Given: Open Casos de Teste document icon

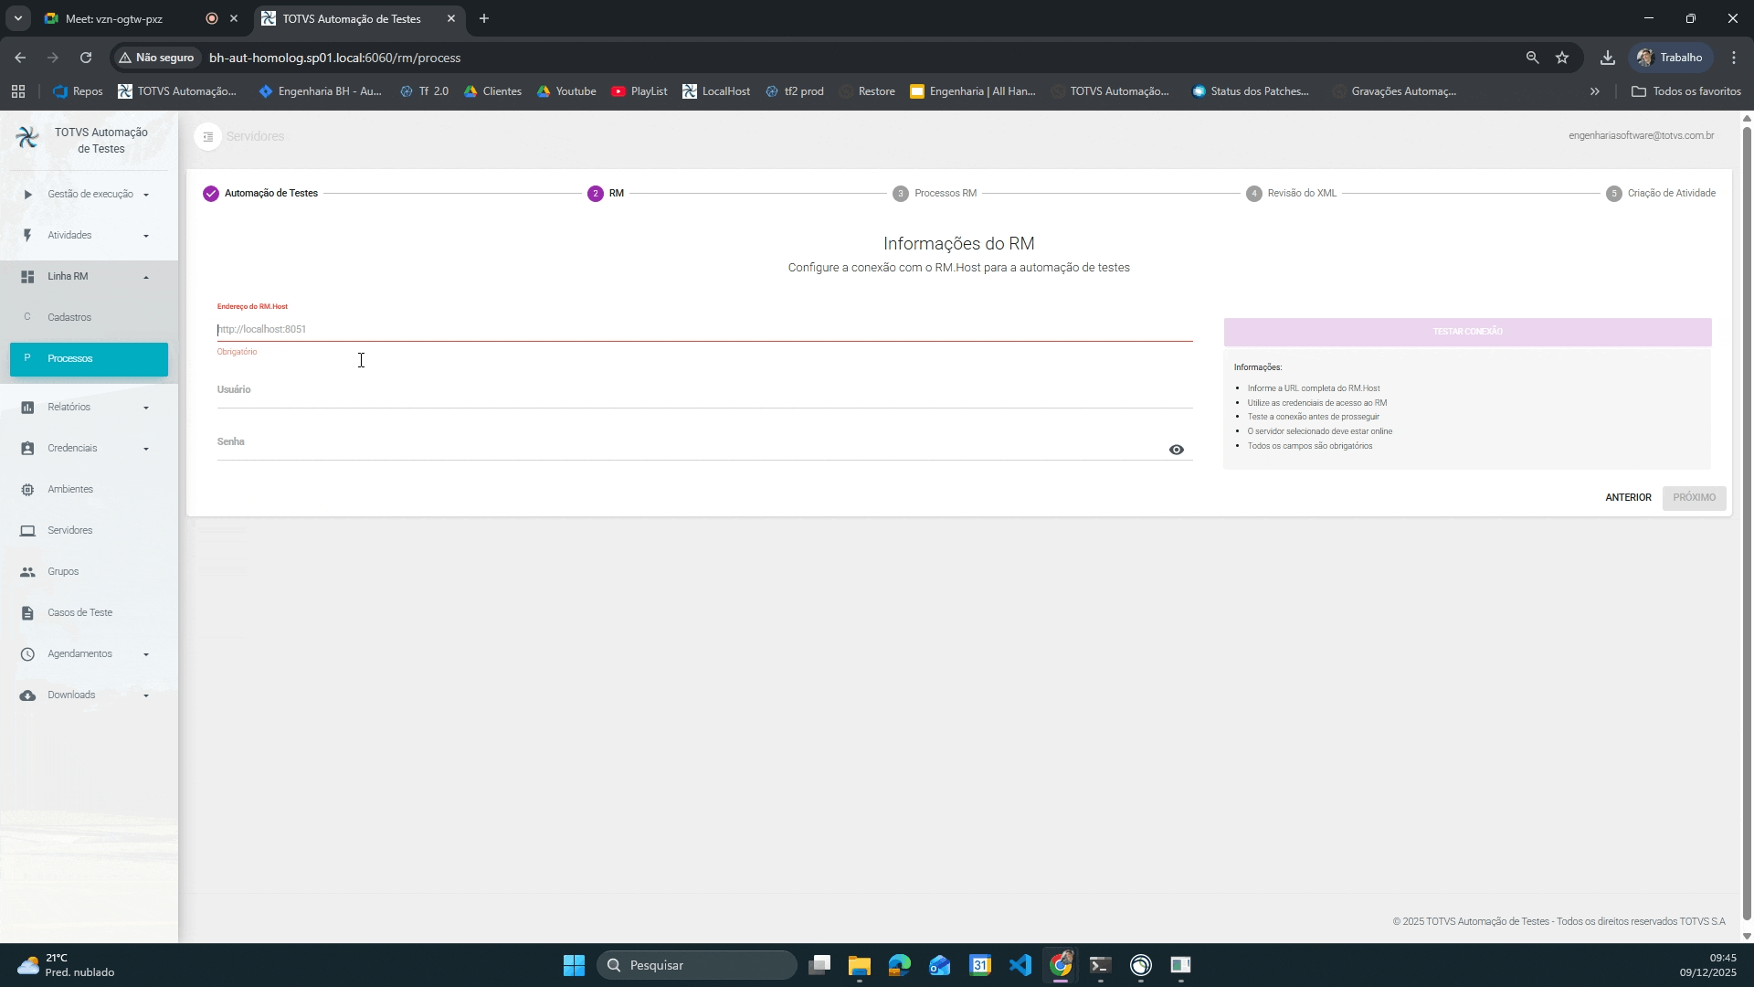Looking at the screenshot, I should click(x=27, y=613).
